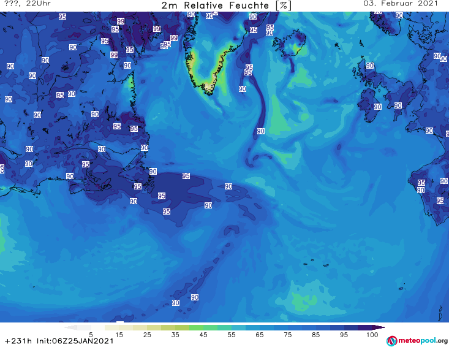
Task: Click the meteopool circular logo icon
Action: pos(392,341)
